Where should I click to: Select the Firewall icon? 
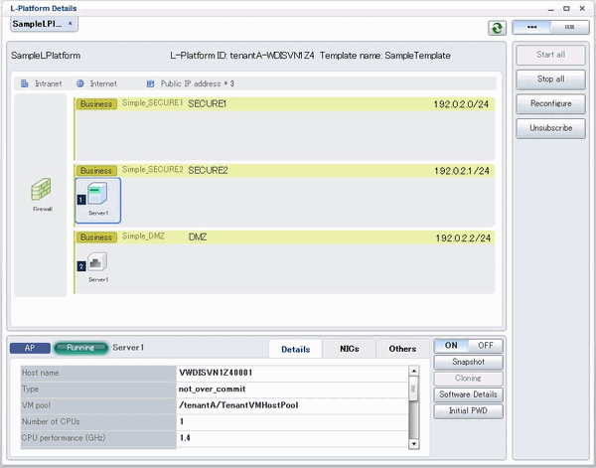click(x=42, y=190)
